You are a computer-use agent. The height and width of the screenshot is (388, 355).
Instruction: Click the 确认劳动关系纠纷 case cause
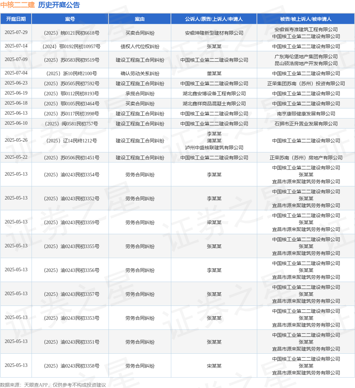coord(140,73)
